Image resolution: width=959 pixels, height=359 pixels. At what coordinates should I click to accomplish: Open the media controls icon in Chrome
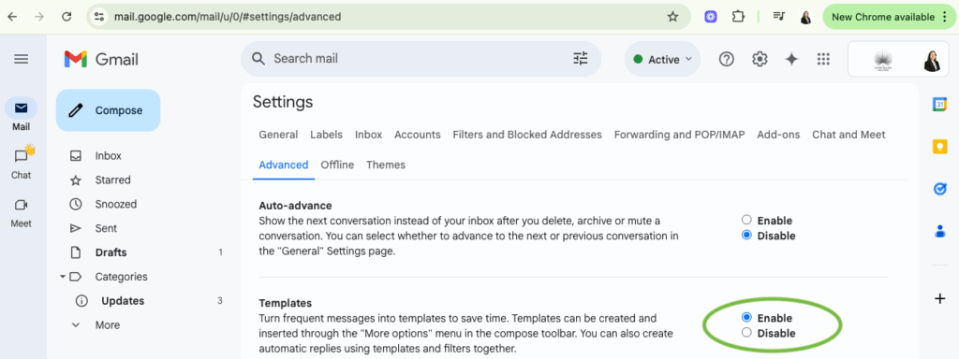pyautogui.click(x=778, y=17)
